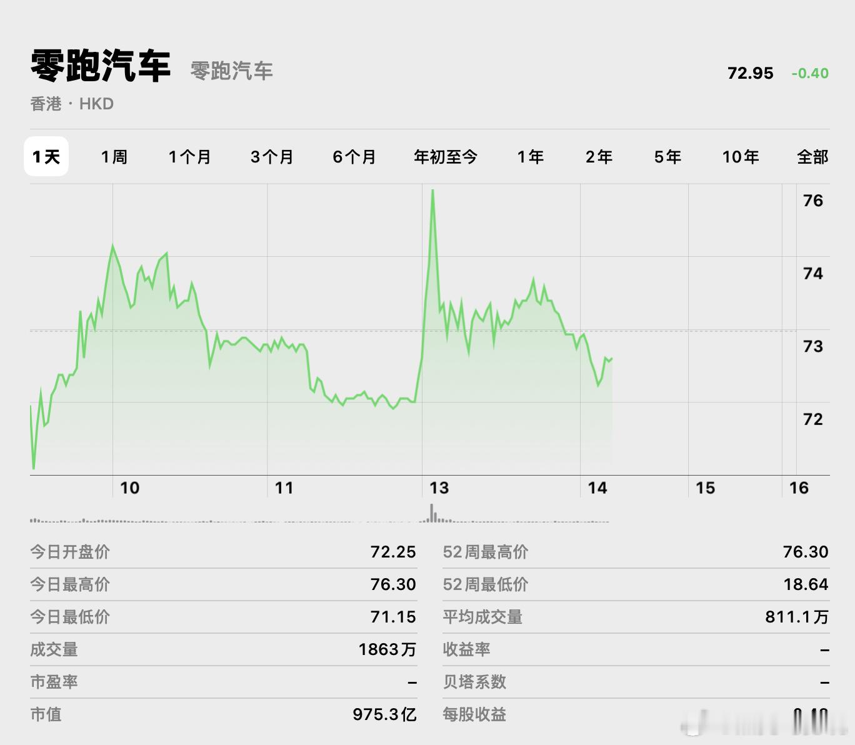Click the 市值 label
This screenshot has width=855, height=745.
tap(46, 714)
